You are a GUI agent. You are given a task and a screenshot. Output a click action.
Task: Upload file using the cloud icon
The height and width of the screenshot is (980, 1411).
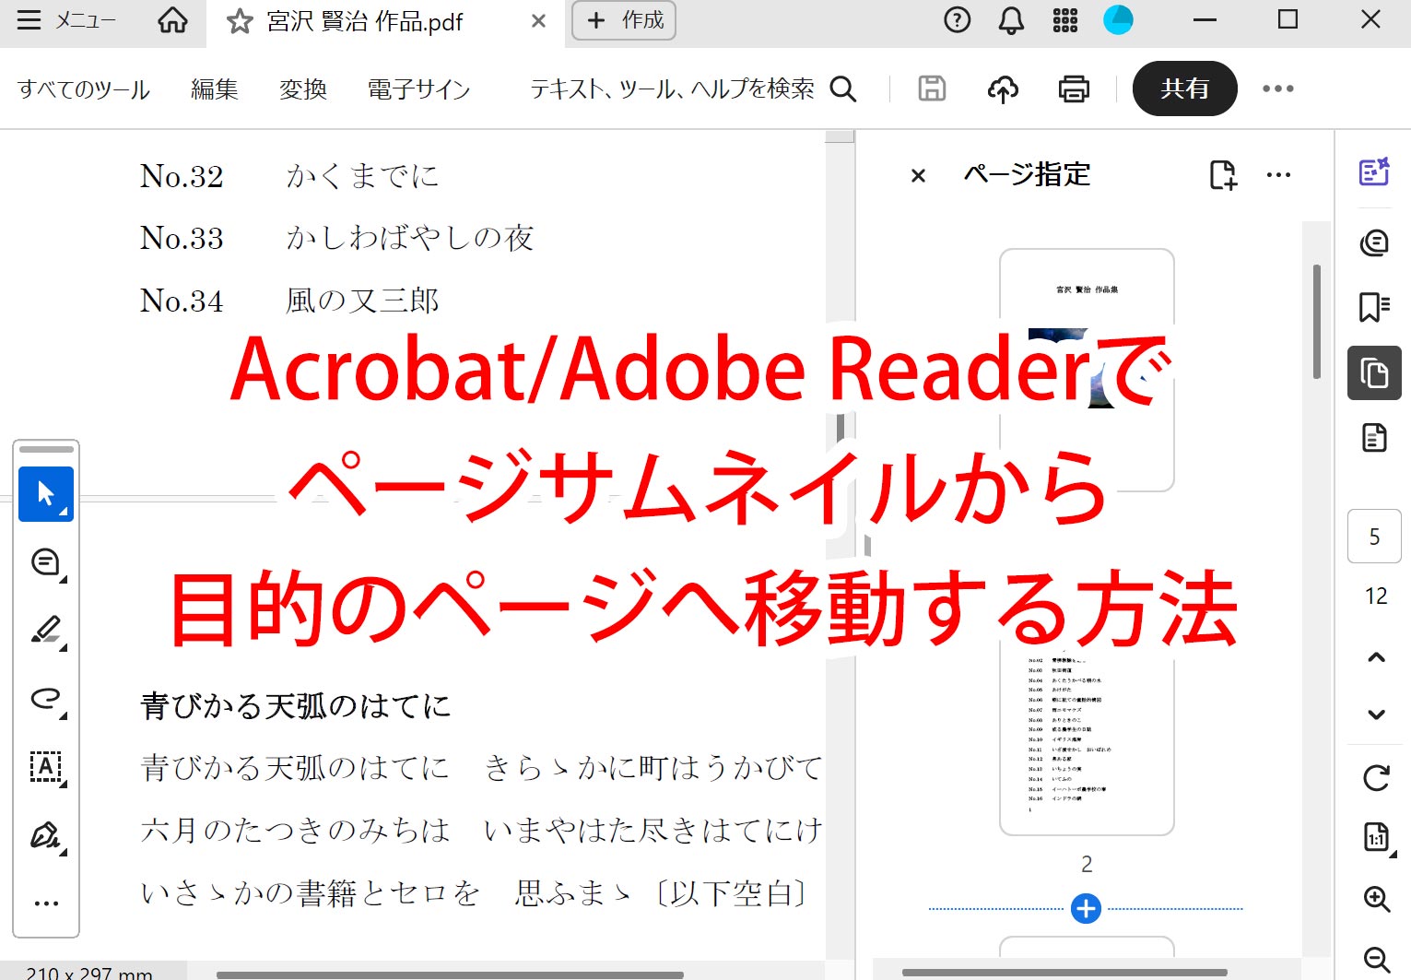click(1003, 89)
